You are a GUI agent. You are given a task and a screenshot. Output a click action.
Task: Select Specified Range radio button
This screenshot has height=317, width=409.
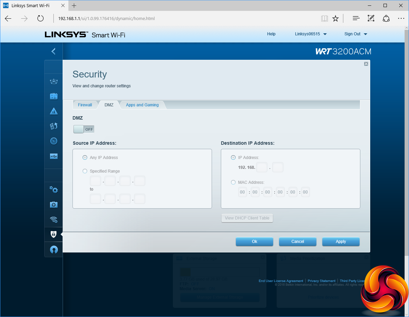click(85, 171)
